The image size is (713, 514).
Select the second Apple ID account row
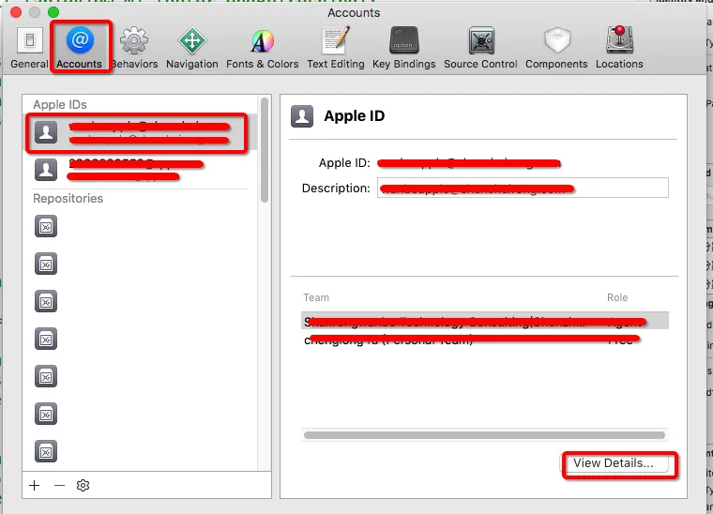(x=140, y=170)
